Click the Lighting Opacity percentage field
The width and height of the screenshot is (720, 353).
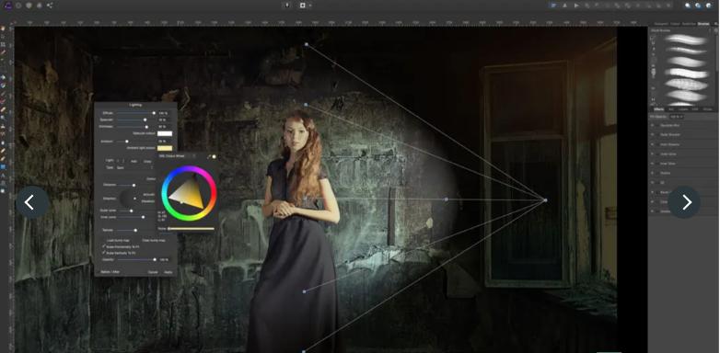[x=164, y=259]
